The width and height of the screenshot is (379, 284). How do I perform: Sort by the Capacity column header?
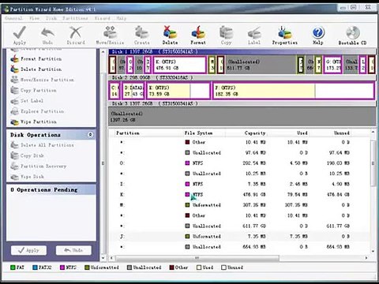coord(246,133)
